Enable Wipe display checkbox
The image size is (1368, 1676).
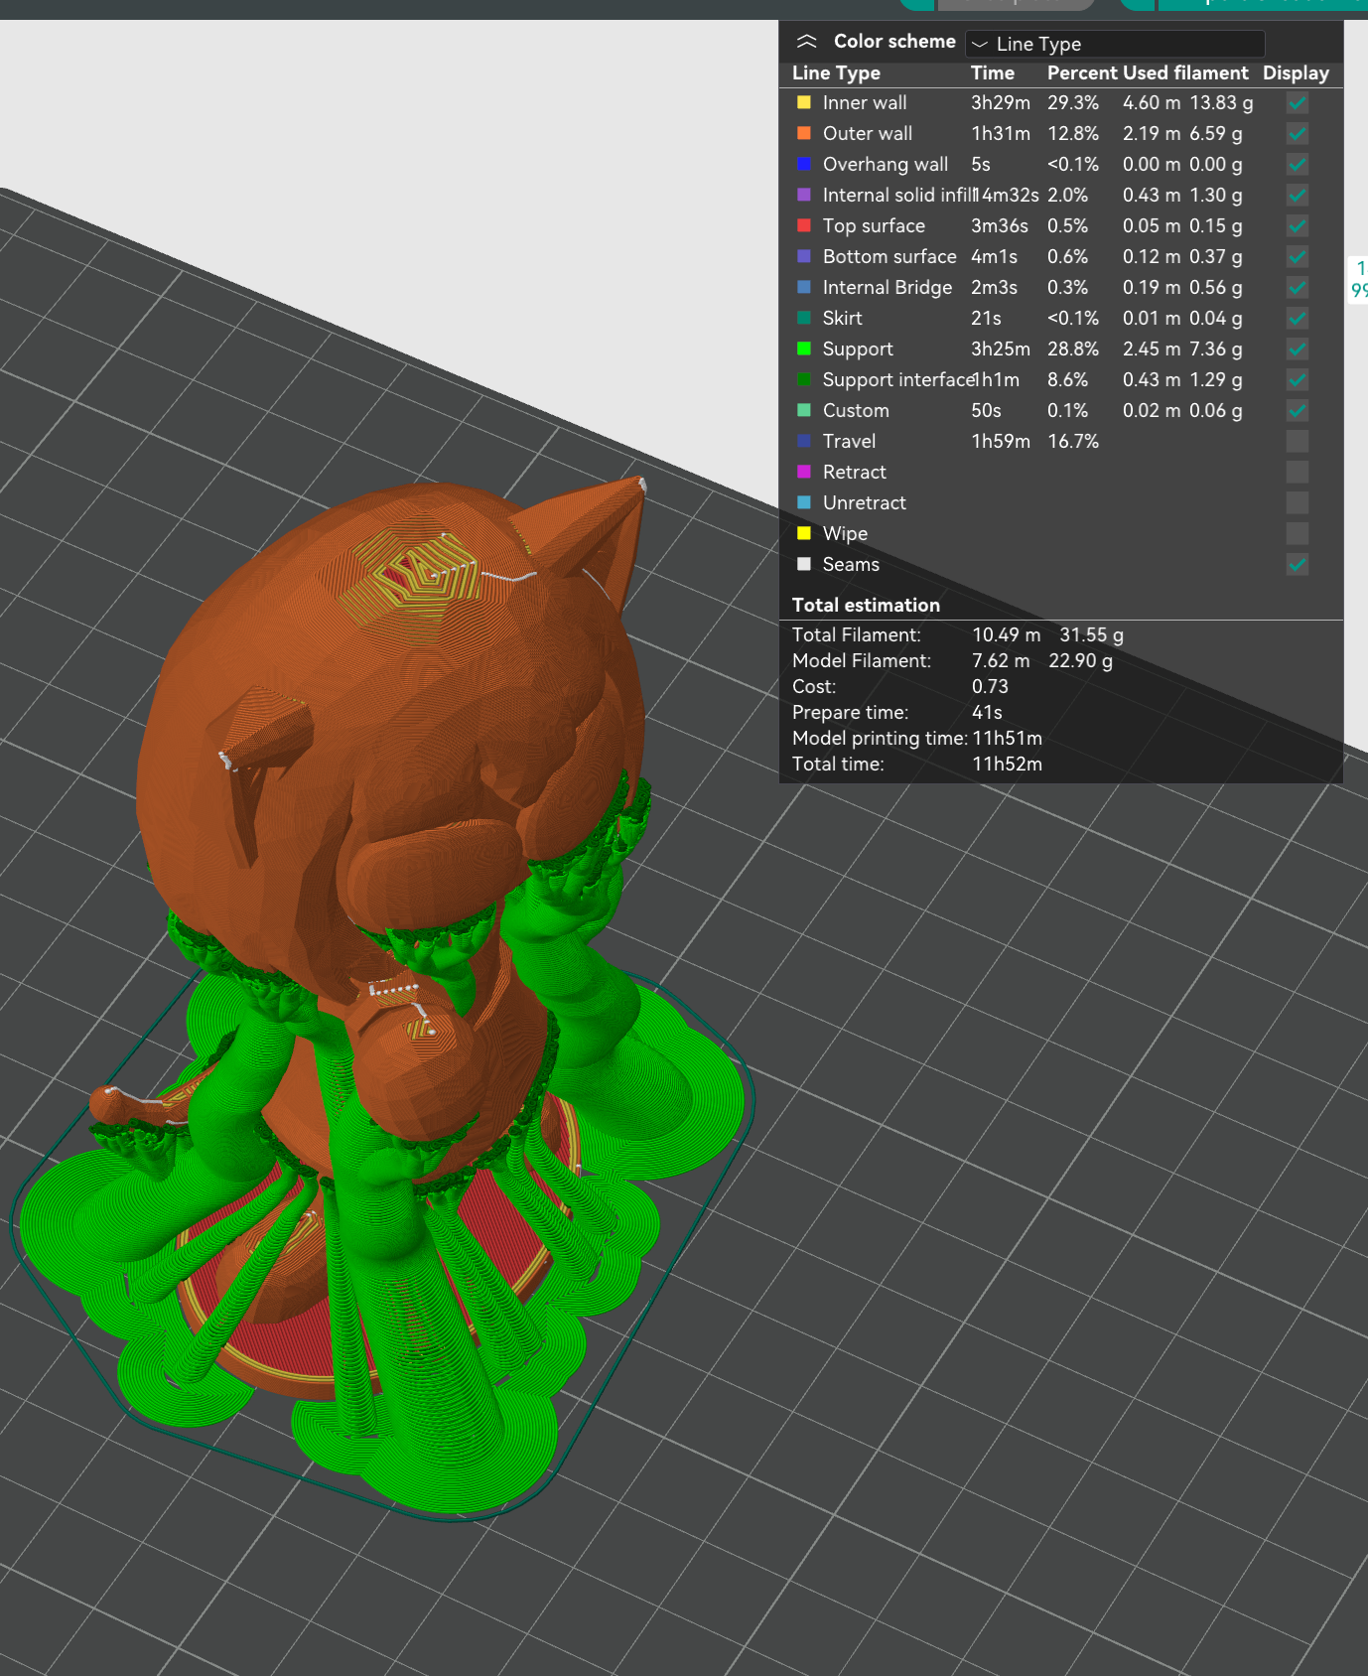pos(1297,533)
